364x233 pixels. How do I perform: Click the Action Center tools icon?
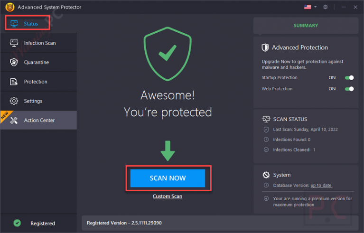pos(14,120)
